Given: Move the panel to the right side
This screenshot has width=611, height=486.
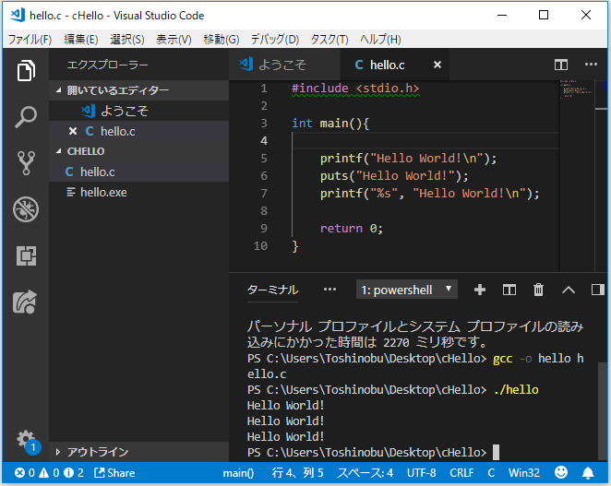Looking at the screenshot, I should pyautogui.click(x=597, y=290).
